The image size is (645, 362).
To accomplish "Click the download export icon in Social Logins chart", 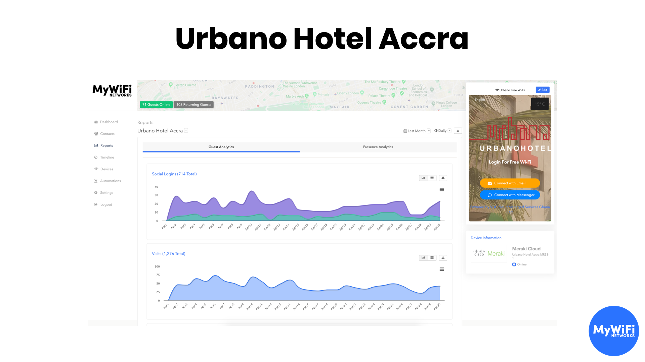I will click(x=443, y=177).
